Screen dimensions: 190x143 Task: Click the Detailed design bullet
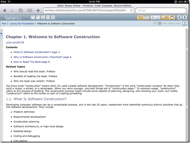click(x=23, y=131)
